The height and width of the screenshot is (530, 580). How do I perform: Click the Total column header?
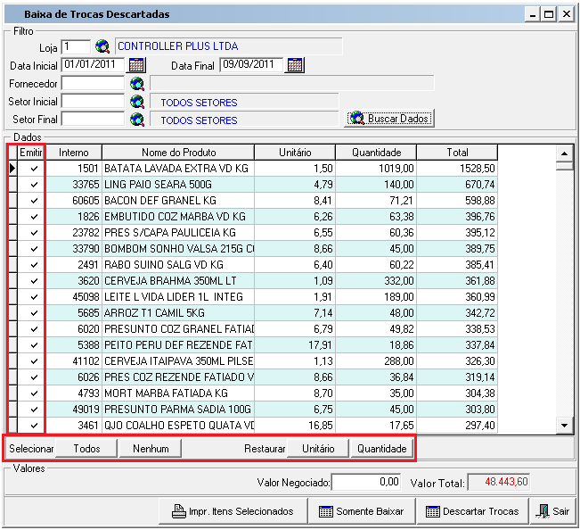(x=457, y=153)
